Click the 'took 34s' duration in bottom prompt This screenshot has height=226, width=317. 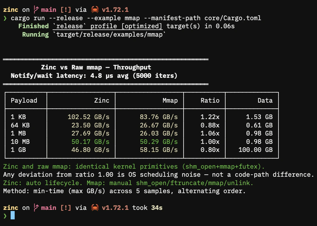(147, 208)
